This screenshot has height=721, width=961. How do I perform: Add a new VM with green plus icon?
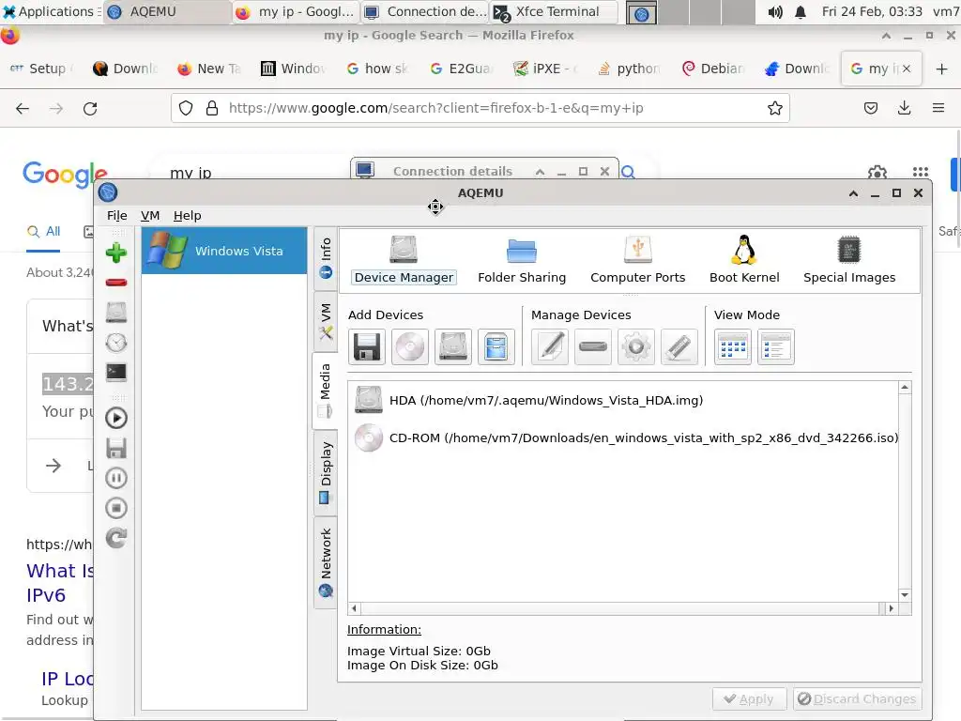point(115,252)
